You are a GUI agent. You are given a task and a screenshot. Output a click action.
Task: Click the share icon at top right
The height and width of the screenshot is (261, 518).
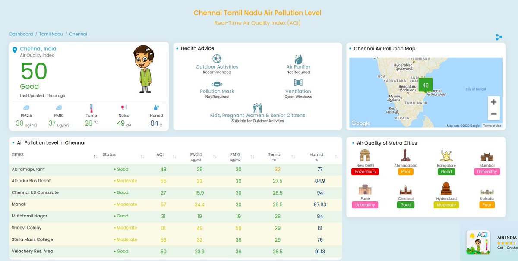pos(499,37)
